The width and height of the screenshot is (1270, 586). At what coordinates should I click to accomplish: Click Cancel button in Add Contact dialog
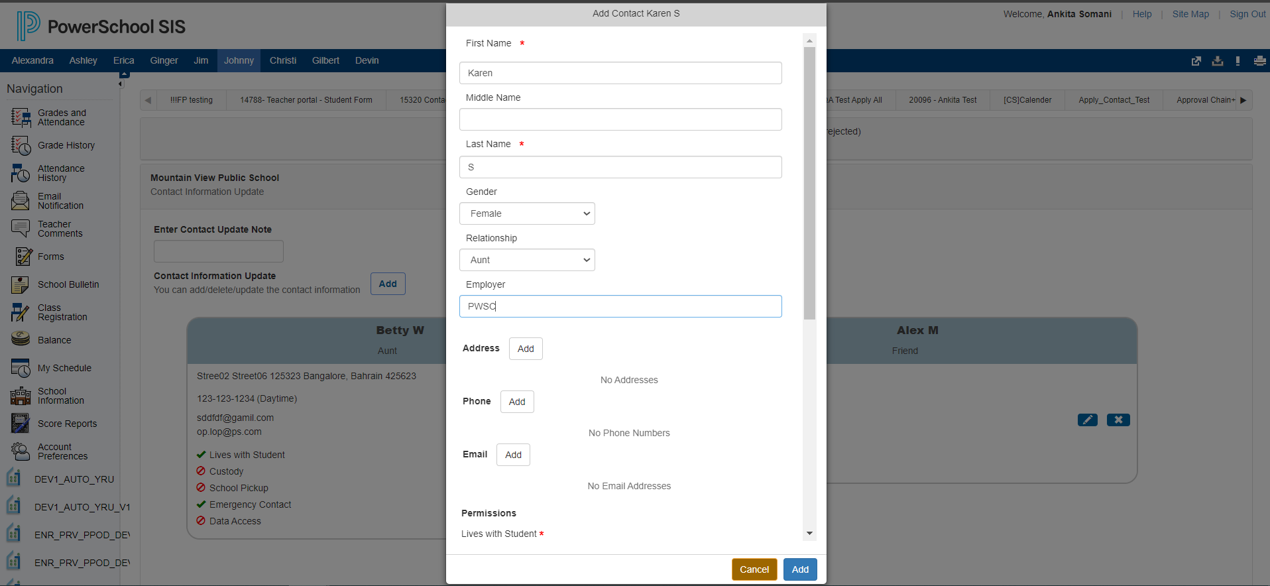(x=754, y=569)
